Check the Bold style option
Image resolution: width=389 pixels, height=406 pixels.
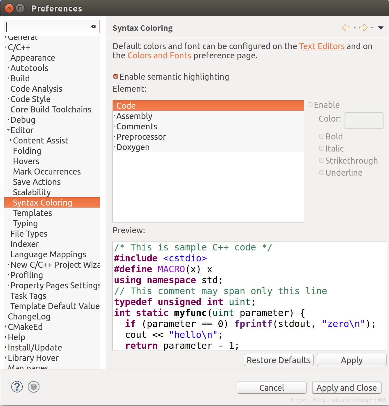(x=322, y=136)
